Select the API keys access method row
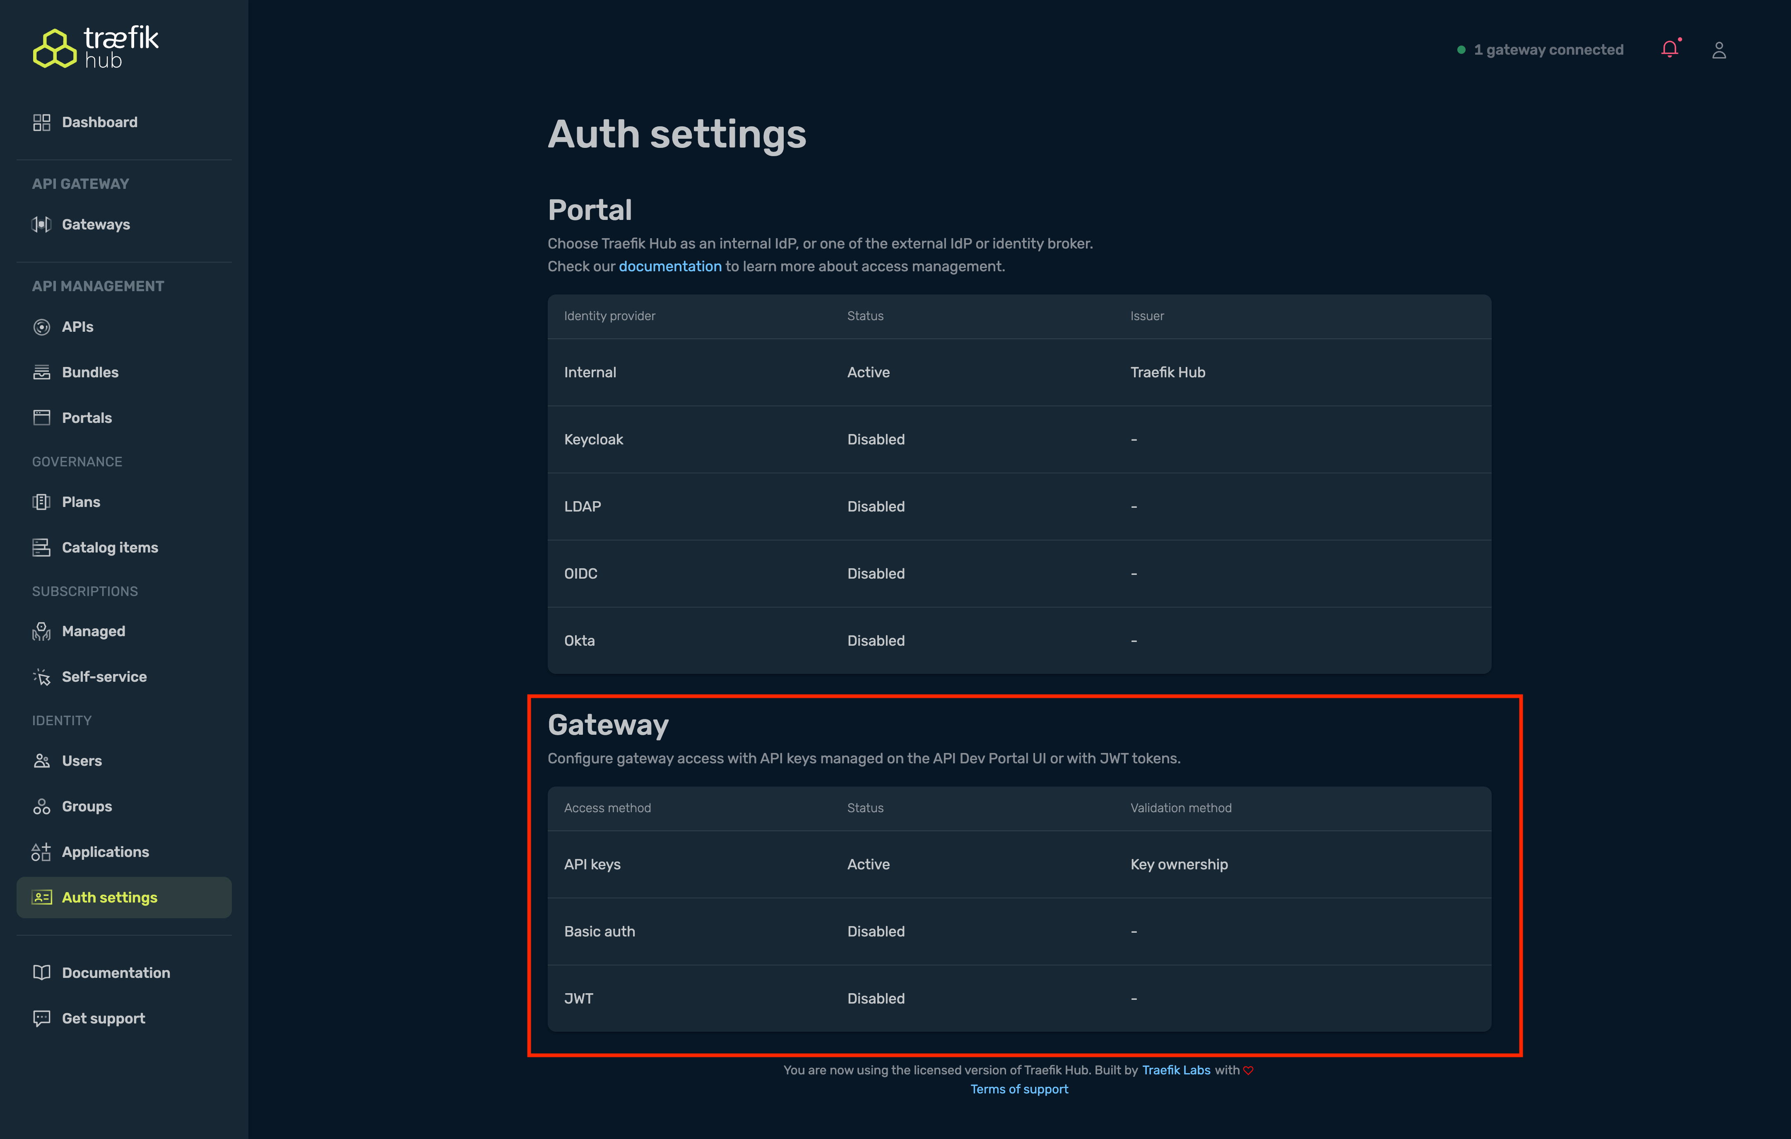 pyautogui.click(x=1019, y=864)
